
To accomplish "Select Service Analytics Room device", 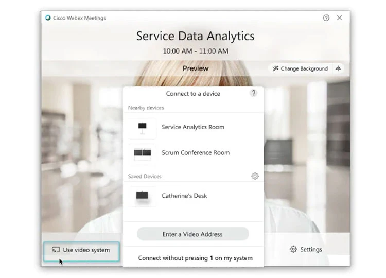I will tap(193, 127).
